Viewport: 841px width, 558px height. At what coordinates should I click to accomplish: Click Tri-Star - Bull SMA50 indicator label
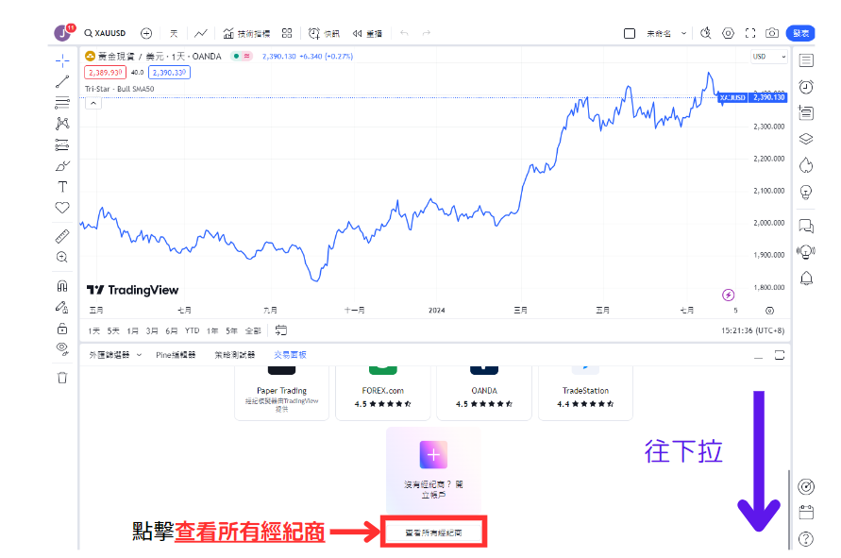[x=120, y=89]
